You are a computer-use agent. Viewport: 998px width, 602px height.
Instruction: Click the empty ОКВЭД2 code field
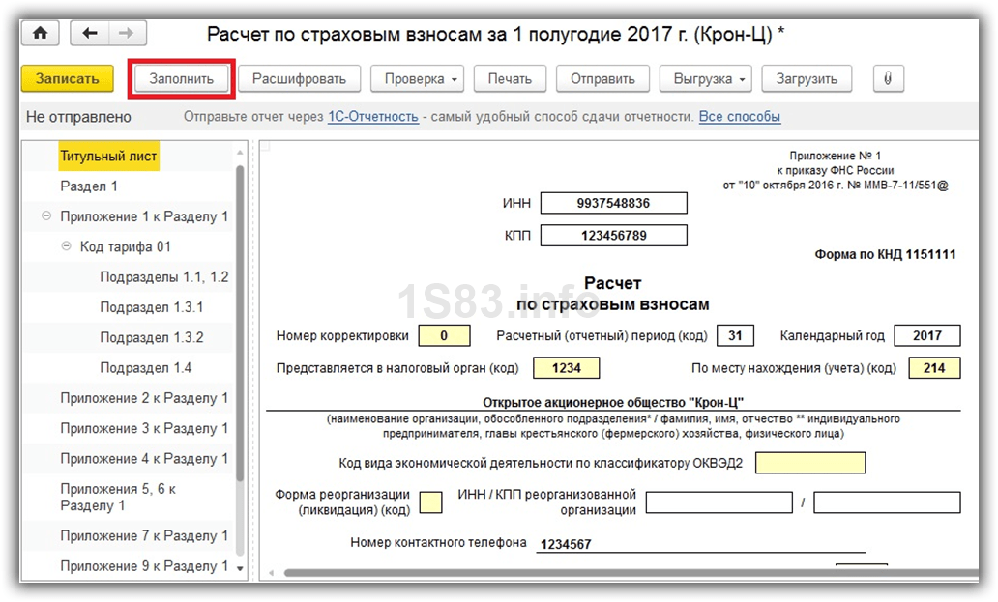coord(810,463)
